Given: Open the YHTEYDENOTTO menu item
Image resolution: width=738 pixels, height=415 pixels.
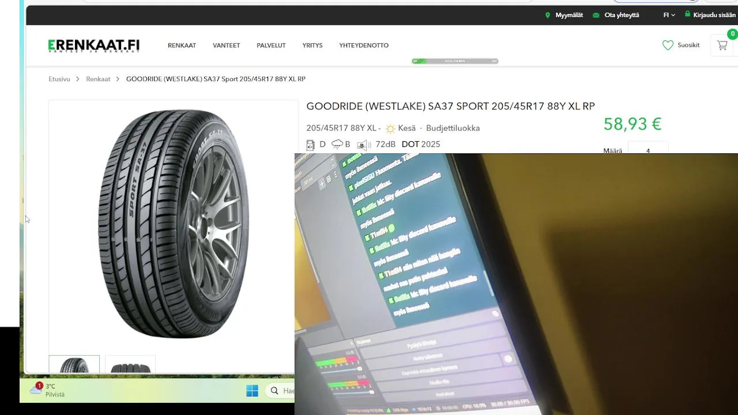Looking at the screenshot, I should [364, 46].
